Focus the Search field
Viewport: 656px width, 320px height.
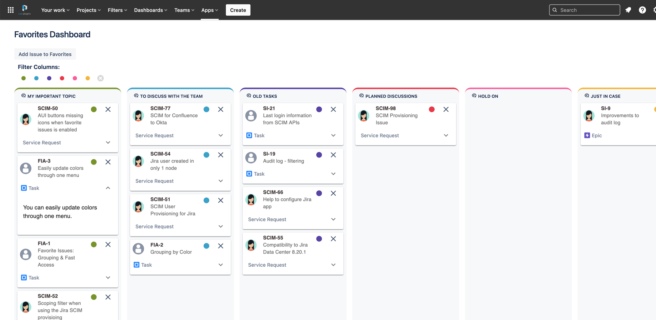pos(585,10)
